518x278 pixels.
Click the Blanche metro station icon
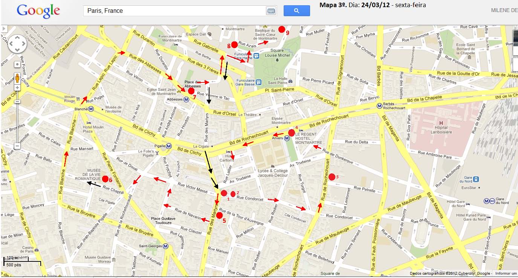(91, 109)
